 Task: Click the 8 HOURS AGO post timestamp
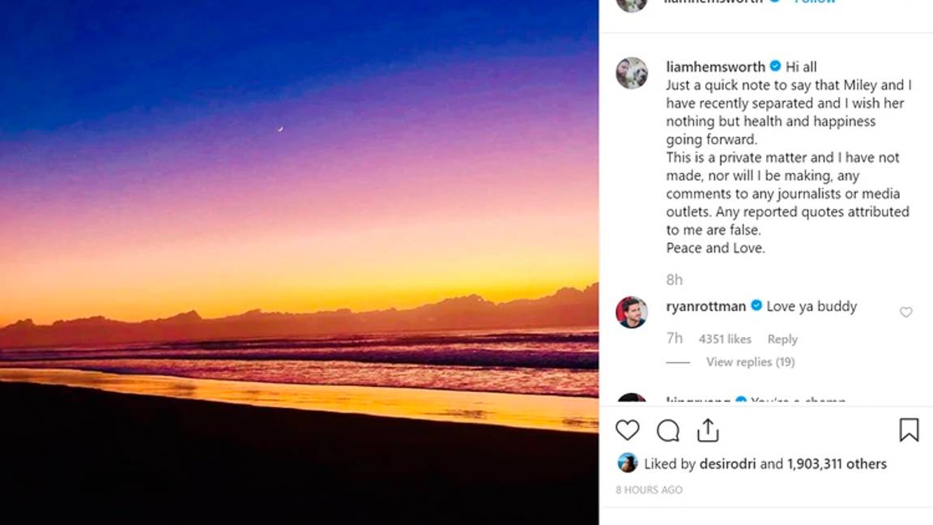coord(649,490)
